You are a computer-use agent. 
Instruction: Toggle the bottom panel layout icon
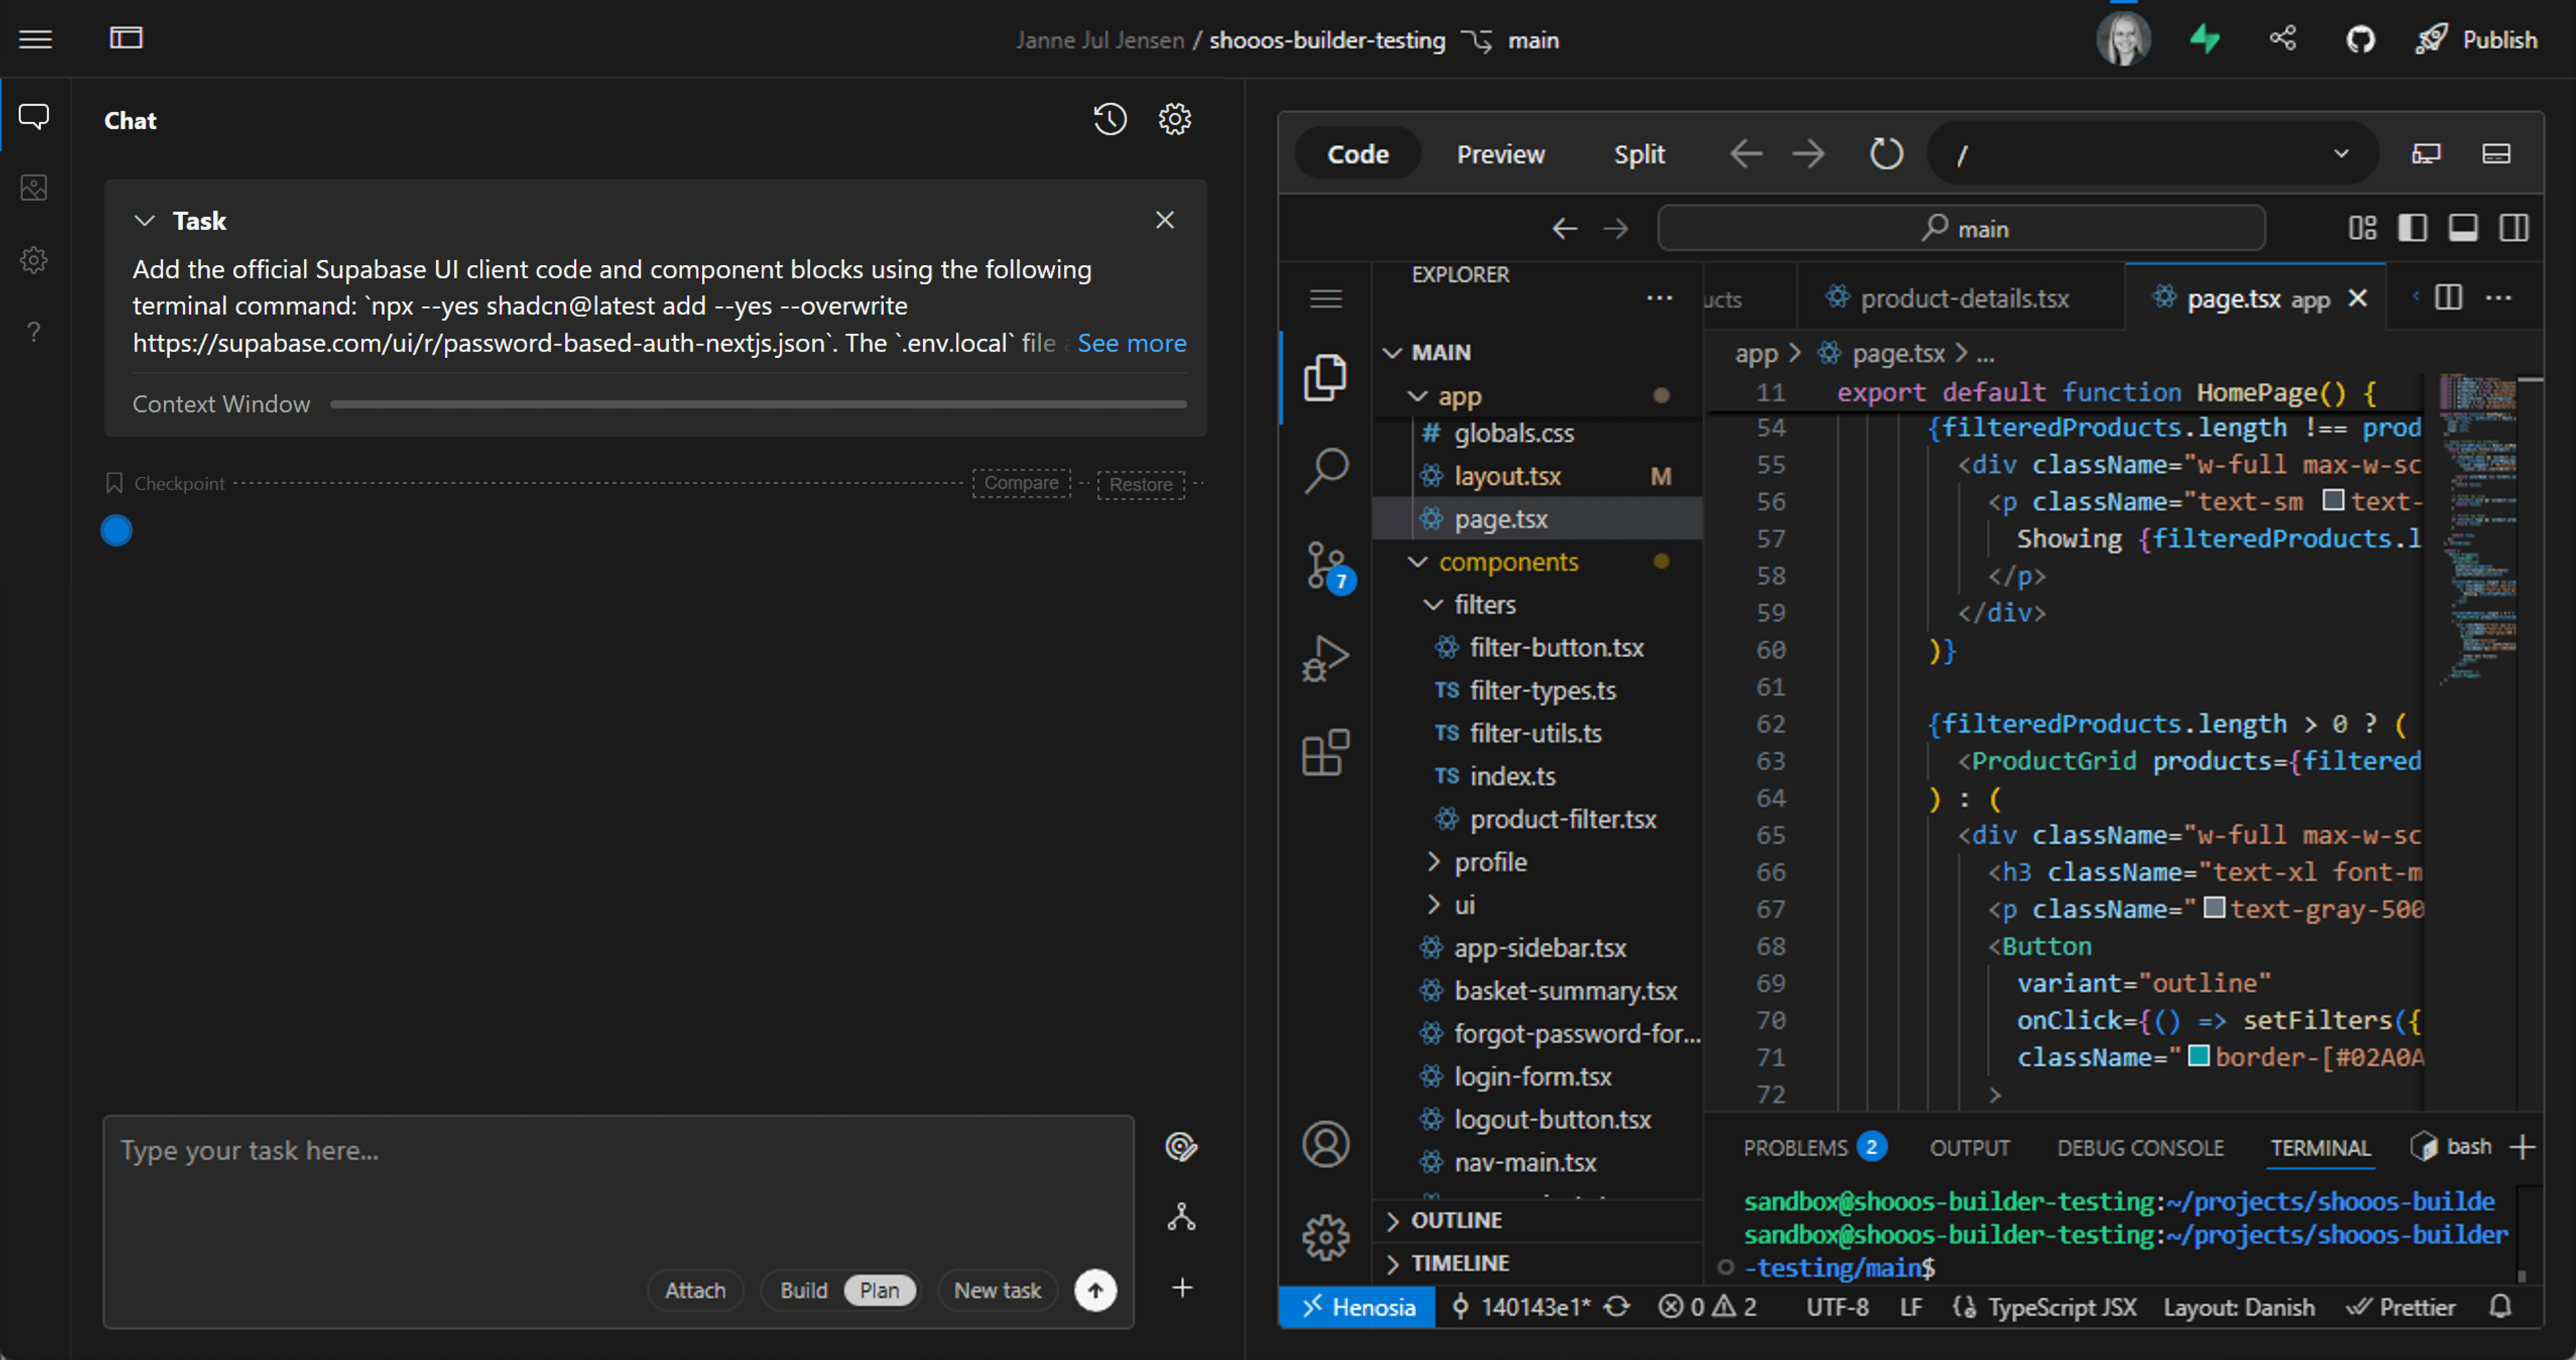2463,228
